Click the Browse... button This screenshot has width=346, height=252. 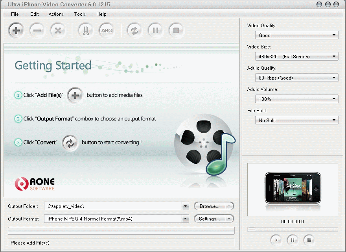210,206
